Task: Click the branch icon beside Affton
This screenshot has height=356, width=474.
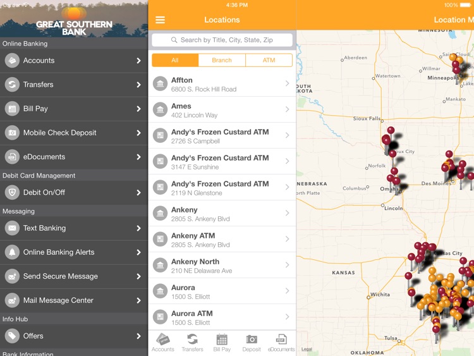Action: tap(161, 83)
